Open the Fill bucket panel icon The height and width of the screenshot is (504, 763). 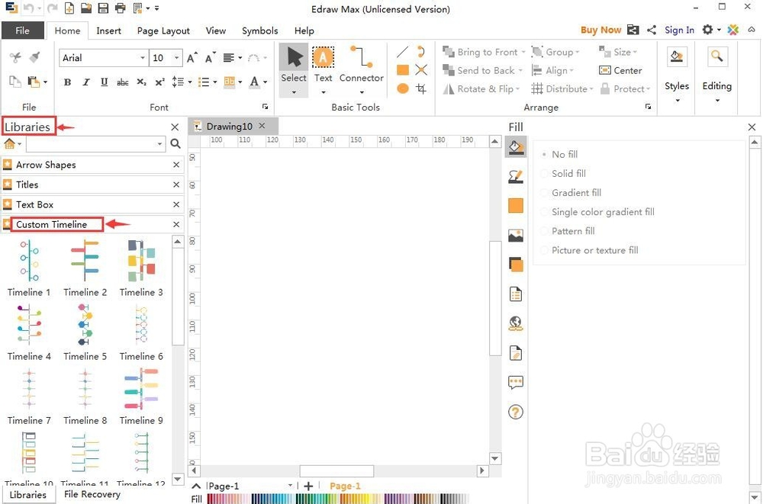click(x=515, y=146)
